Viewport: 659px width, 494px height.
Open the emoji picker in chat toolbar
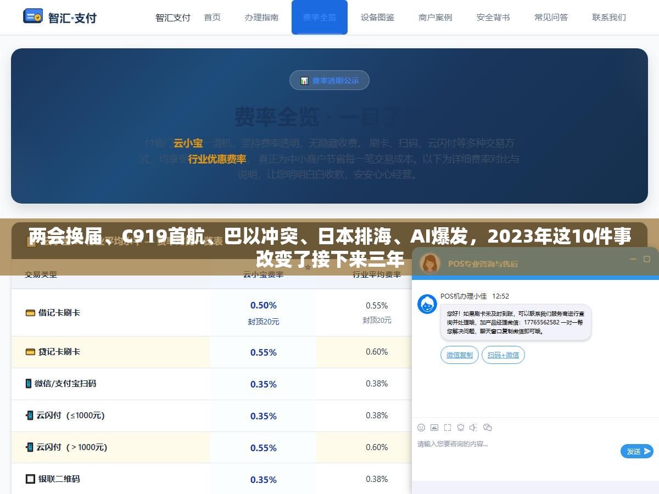point(421,427)
